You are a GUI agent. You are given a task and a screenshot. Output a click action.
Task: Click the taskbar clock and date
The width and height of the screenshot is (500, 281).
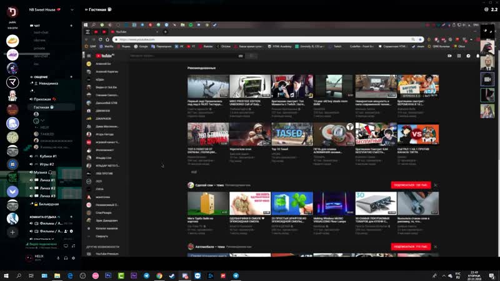tap(474, 275)
